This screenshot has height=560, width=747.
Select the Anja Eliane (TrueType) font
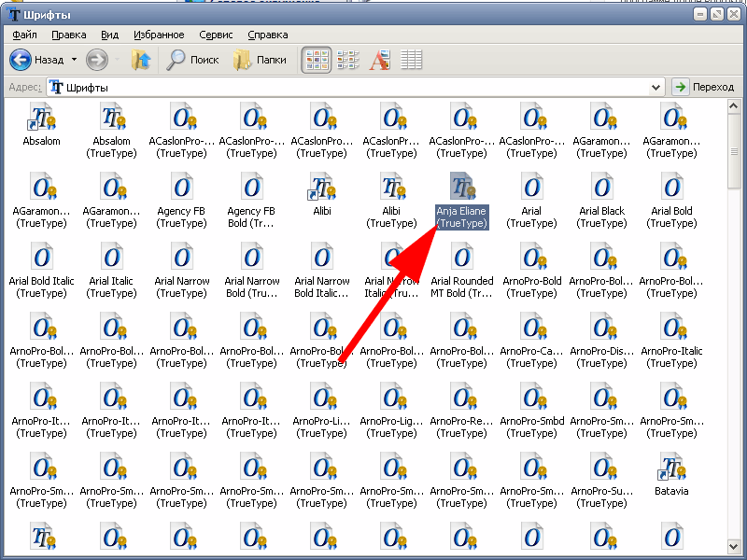461,200
